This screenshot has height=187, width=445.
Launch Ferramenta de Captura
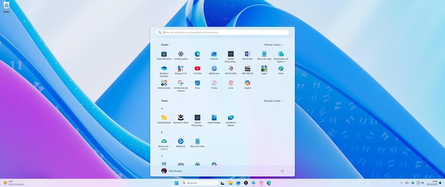pos(181,86)
